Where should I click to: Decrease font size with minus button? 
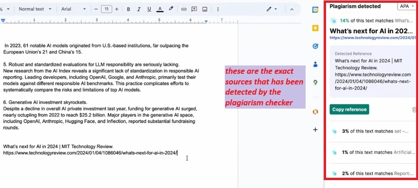[96, 9]
